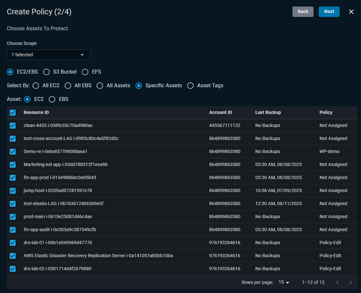Image resolution: width=361 pixels, height=293 pixels.
Task: Switch Asset filter to EBS
Action: click(52, 99)
